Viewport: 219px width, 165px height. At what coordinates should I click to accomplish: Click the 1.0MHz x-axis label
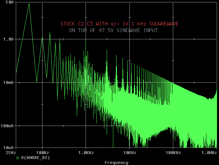(x=209, y=153)
